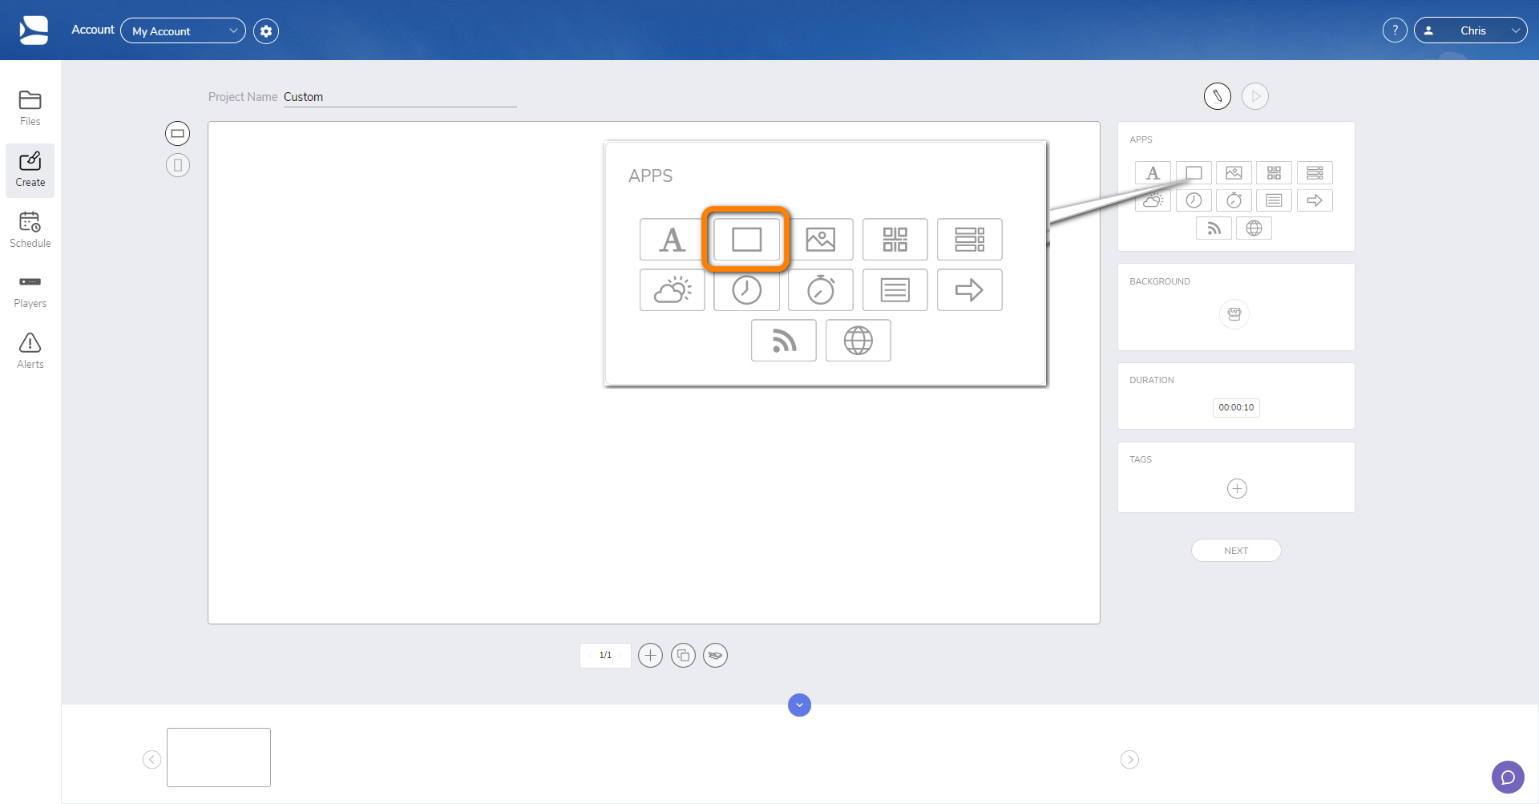Add the QR code app from sidebar APPS panel
The image size is (1539, 804).
(1274, 173)
